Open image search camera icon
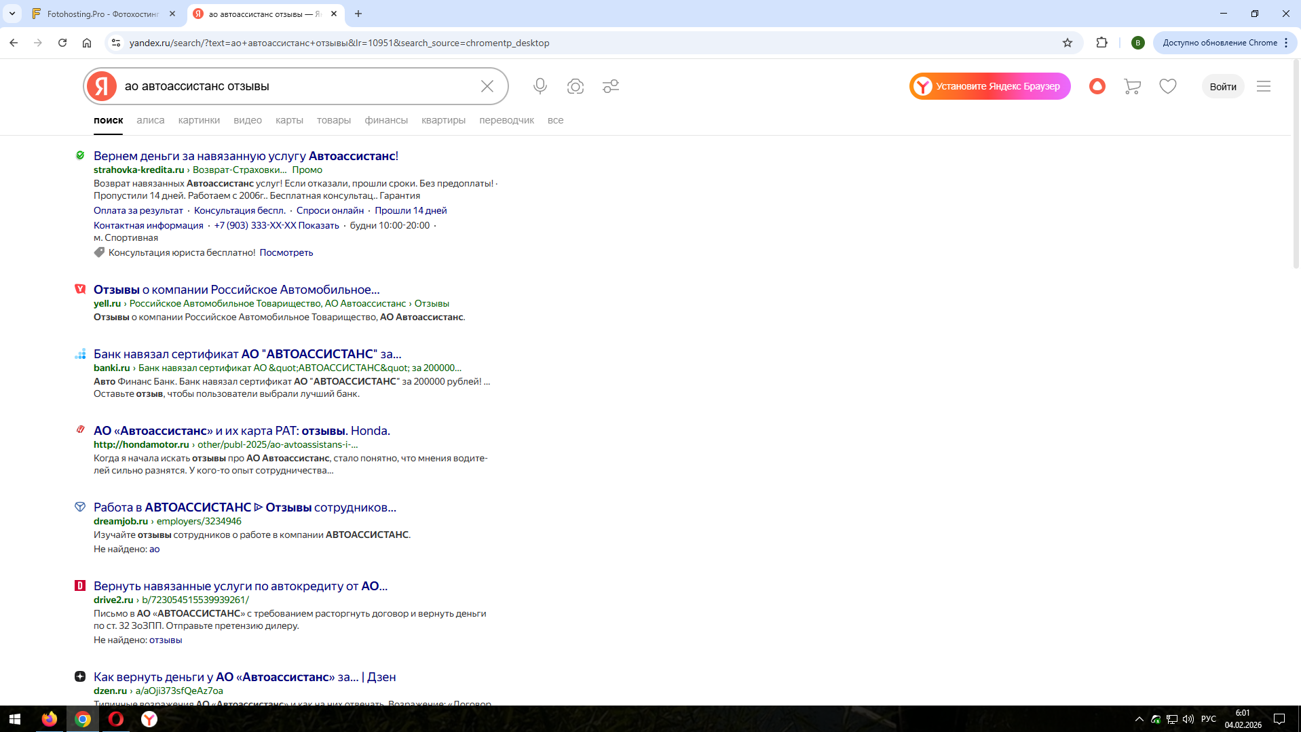This screenshot has height=732, width=1301. coord(576,86)
